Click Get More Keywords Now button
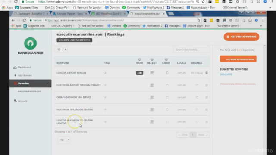The image size is (276, 155). [x=238, y=59]
